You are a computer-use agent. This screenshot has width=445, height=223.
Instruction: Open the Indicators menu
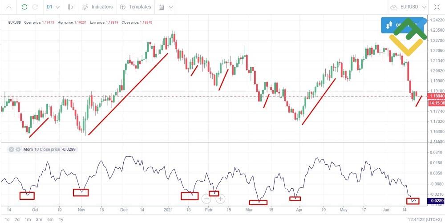[97, 7]
